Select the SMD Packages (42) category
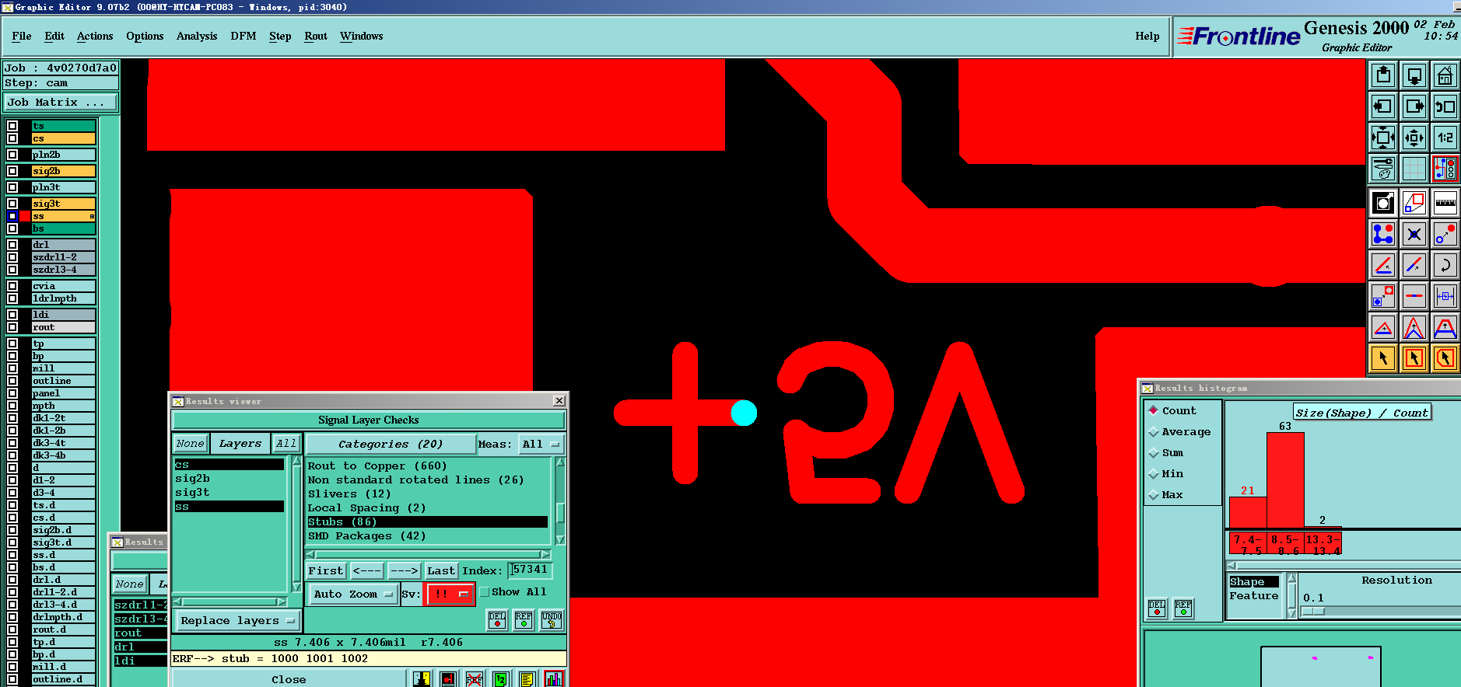Viewport: 1461px width, 687px height. pyautogui.click(x=366, y=536)
